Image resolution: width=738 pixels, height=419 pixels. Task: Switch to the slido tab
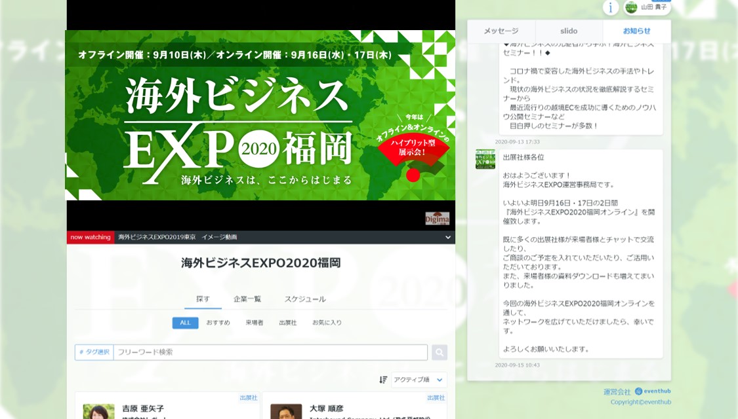click(x=569, y=31)
